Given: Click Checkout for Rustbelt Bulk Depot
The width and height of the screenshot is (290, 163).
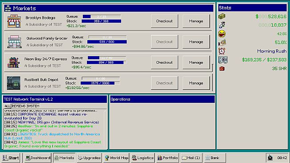Looking at the screenshot, I should point(164,83).
